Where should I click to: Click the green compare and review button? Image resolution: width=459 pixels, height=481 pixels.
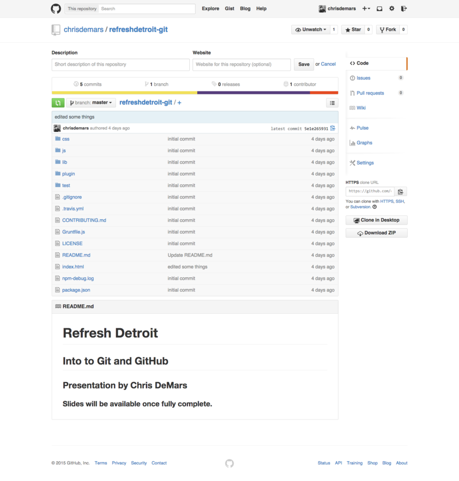[x=58, y=103]
